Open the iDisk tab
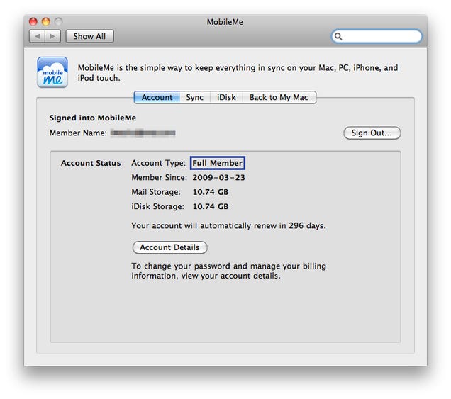Screen dimensions: 451x399 (226, 97)
